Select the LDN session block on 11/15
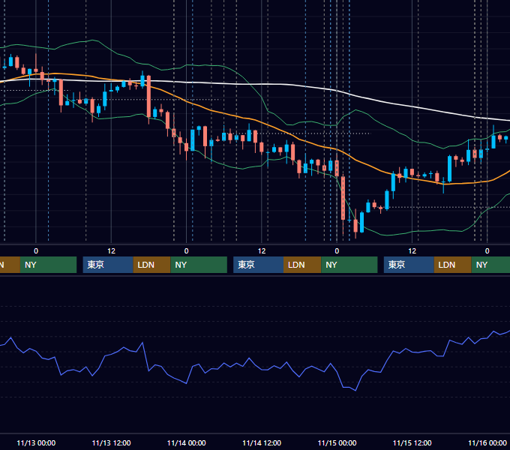Image resolution: width=510 pixels, height=450 pixels. coord(452,265)
